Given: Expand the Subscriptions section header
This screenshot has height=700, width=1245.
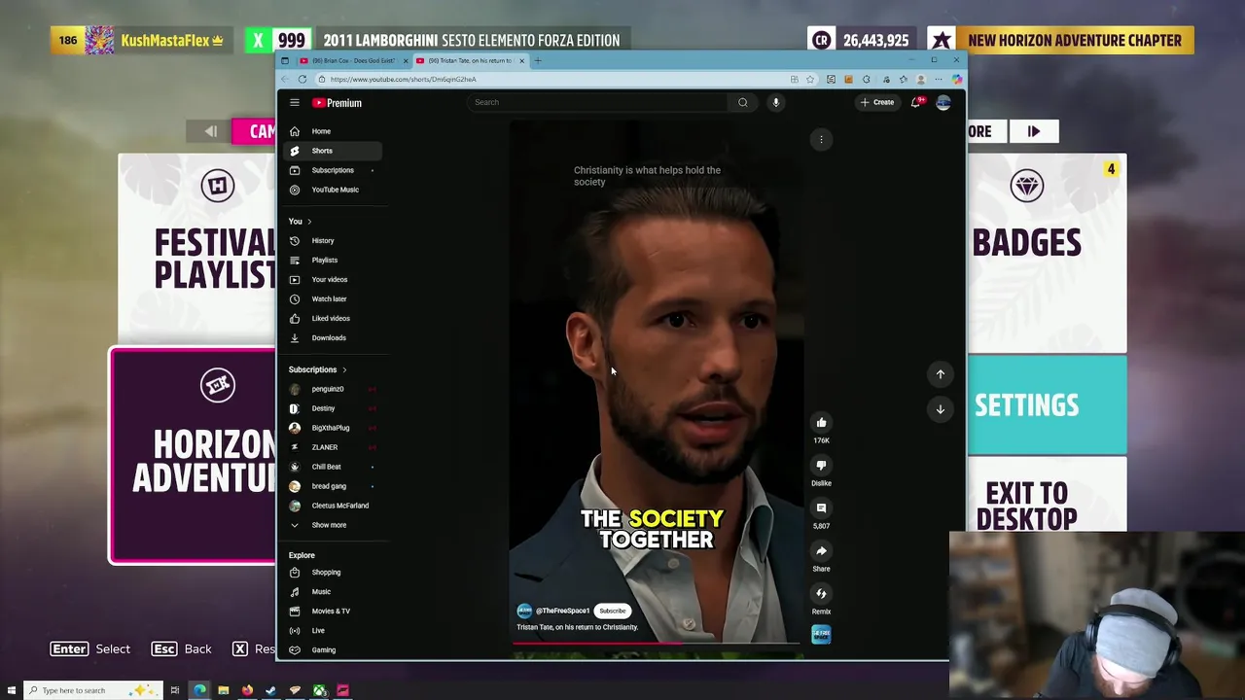Looking at the screenshot, I should [318, 369].
